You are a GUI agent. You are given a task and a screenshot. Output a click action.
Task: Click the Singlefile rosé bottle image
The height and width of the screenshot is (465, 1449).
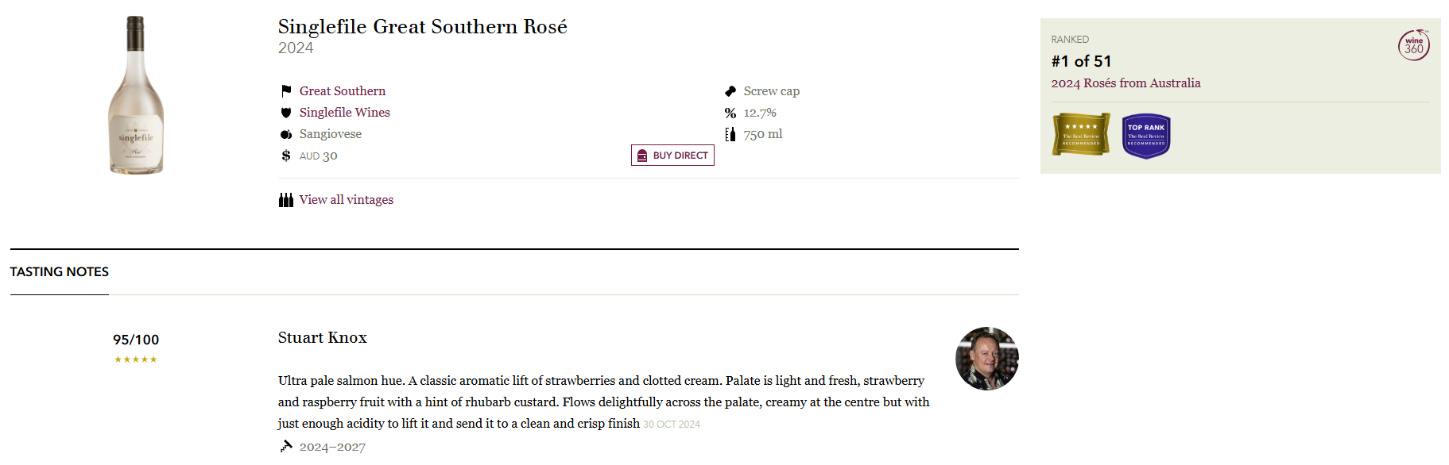pyautogui.click(x=136, y=95)
